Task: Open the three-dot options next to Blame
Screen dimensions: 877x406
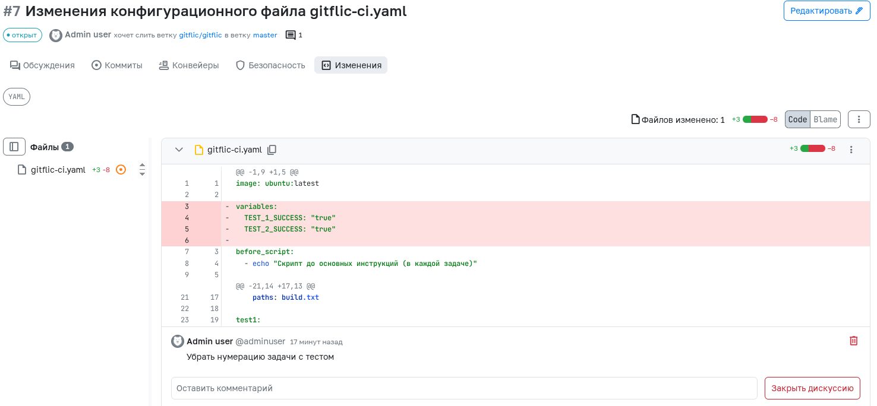Action: coord(859,119)
